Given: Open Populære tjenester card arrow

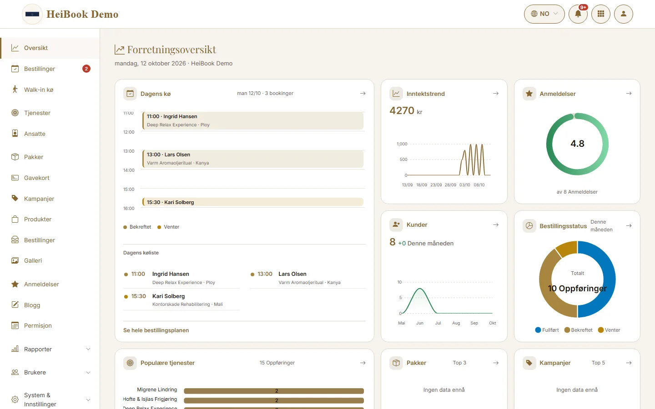Looking at the screenshot, I should coord(363,363).
